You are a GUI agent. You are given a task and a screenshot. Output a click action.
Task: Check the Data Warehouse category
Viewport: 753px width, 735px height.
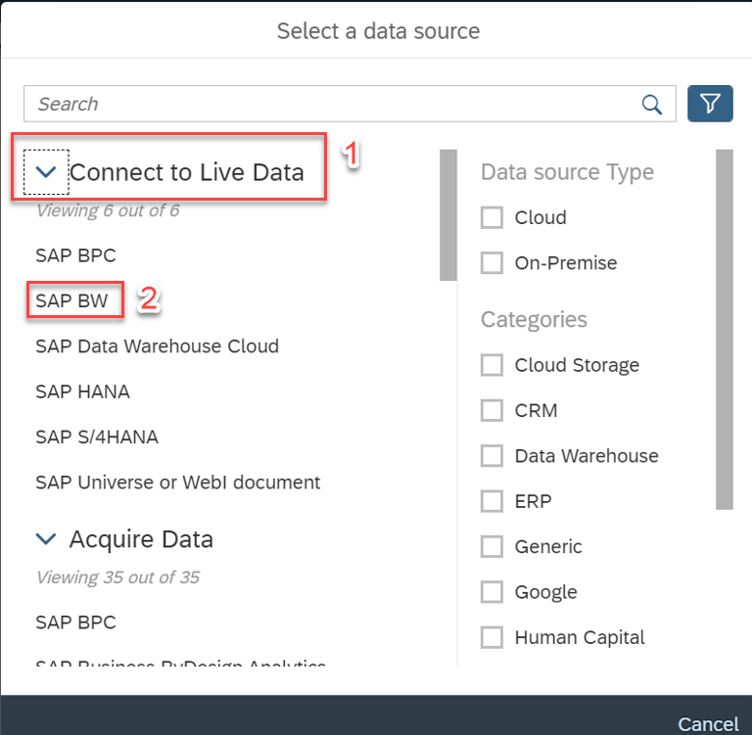(492, 456)
